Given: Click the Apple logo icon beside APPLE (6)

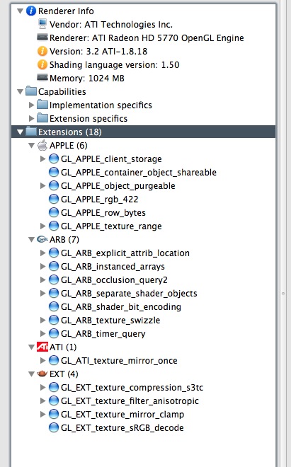Looking at the screenshot, I should click(42, 145).
